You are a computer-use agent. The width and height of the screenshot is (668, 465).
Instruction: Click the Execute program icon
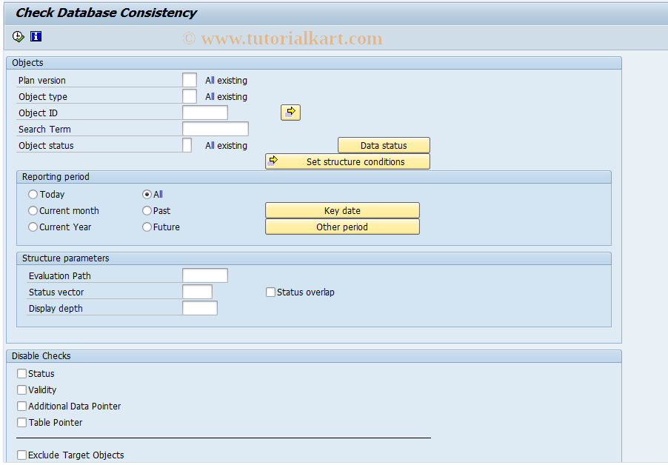17,36
